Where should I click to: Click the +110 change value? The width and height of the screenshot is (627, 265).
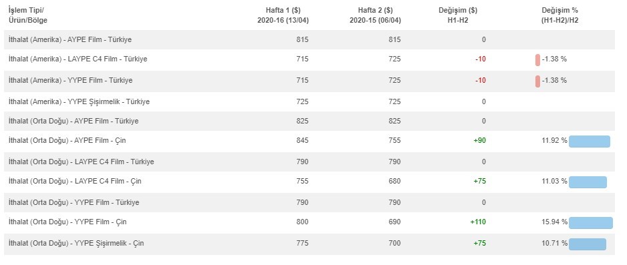coord(478,222)
